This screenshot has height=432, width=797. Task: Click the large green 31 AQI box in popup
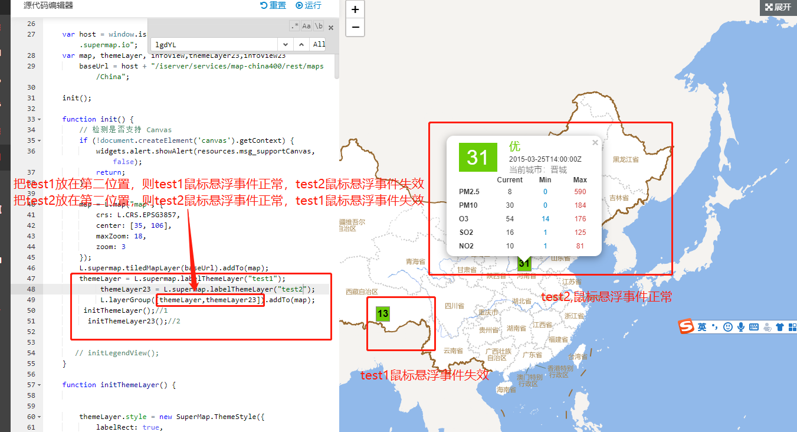point(478,157)
